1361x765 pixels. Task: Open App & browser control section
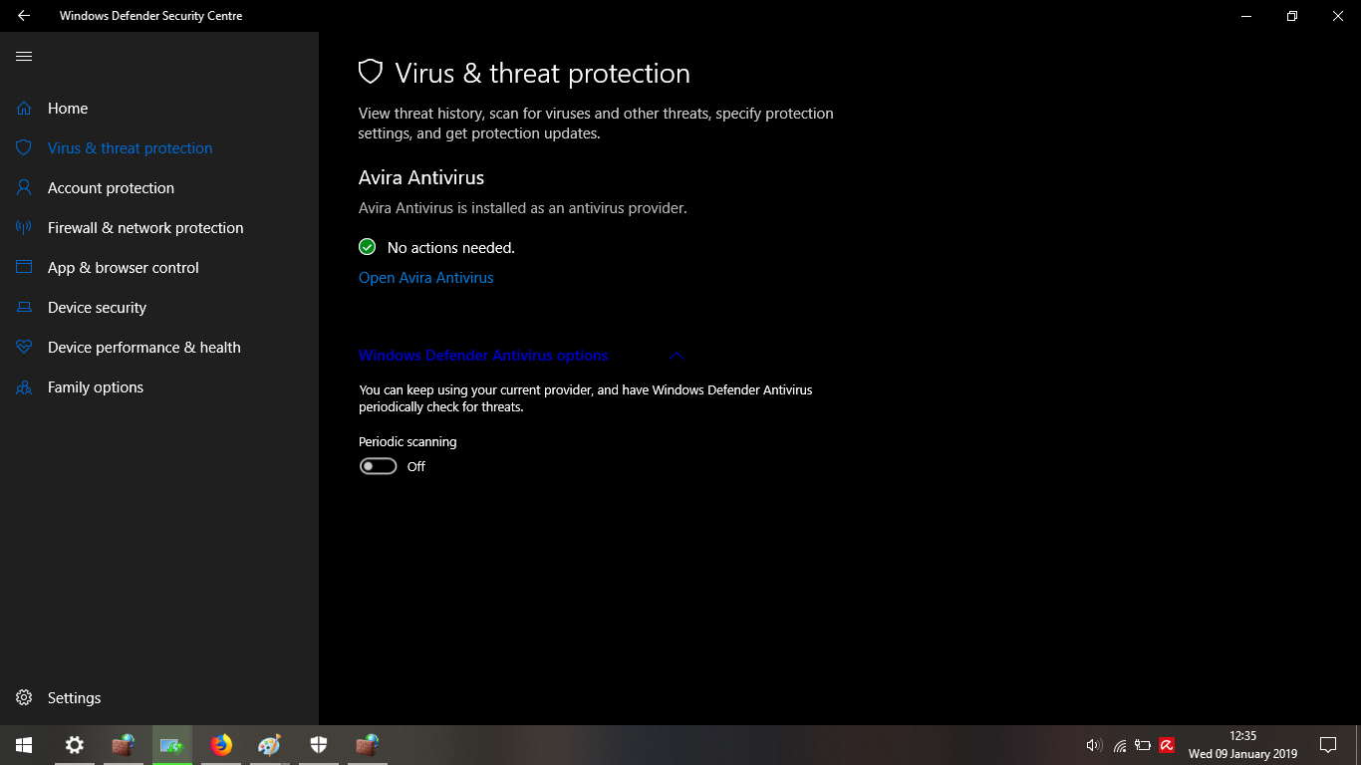pyautogui.click(x=159, y=268)
